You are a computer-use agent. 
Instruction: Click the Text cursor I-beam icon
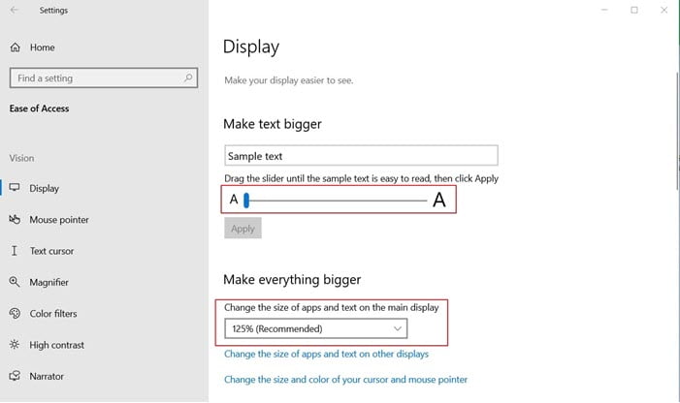(x=15, y=251)
